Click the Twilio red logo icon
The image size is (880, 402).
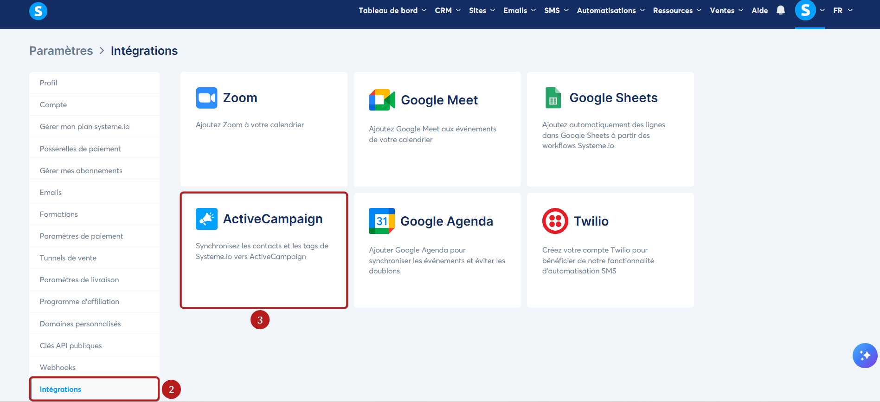(555, 221)
